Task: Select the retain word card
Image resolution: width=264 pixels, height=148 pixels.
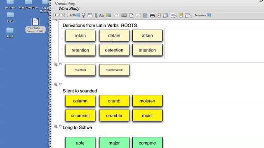Action: (x=80, y=35)
